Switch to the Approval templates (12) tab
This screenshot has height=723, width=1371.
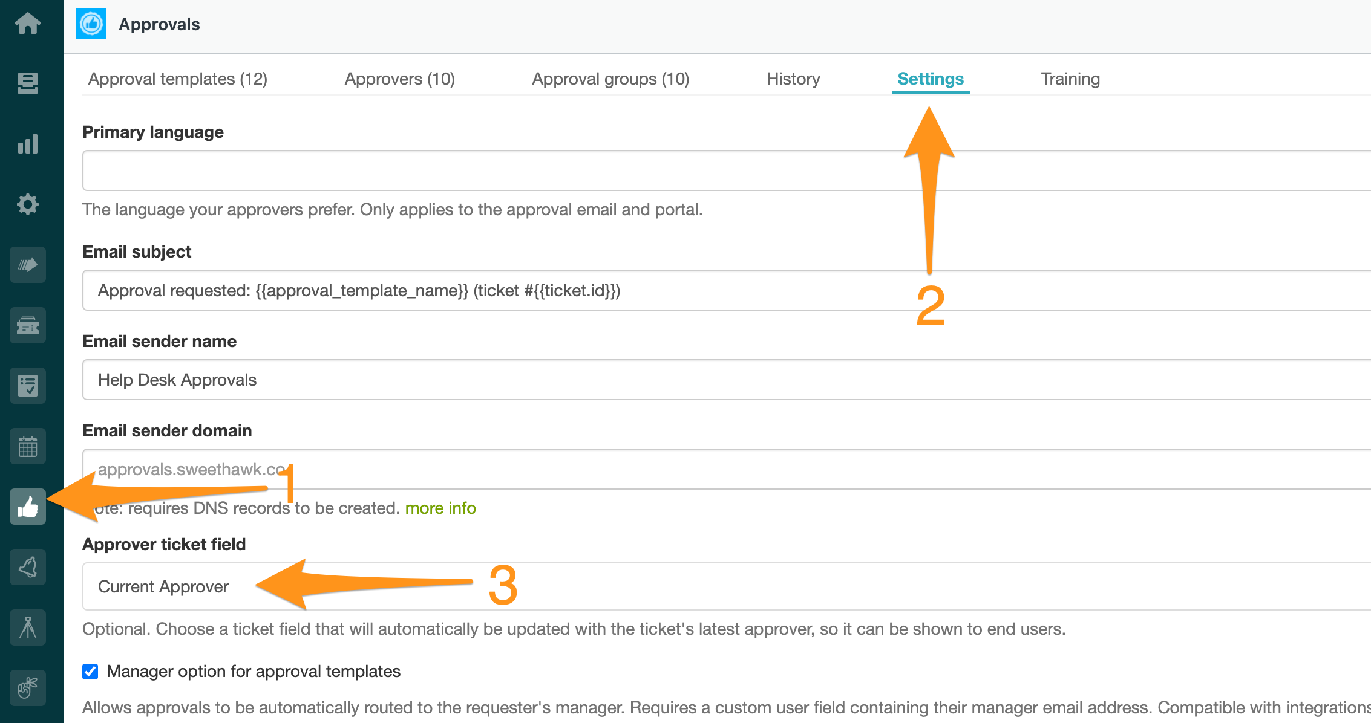coord(178,79)
